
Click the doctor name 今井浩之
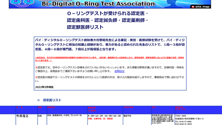[23, 116]
